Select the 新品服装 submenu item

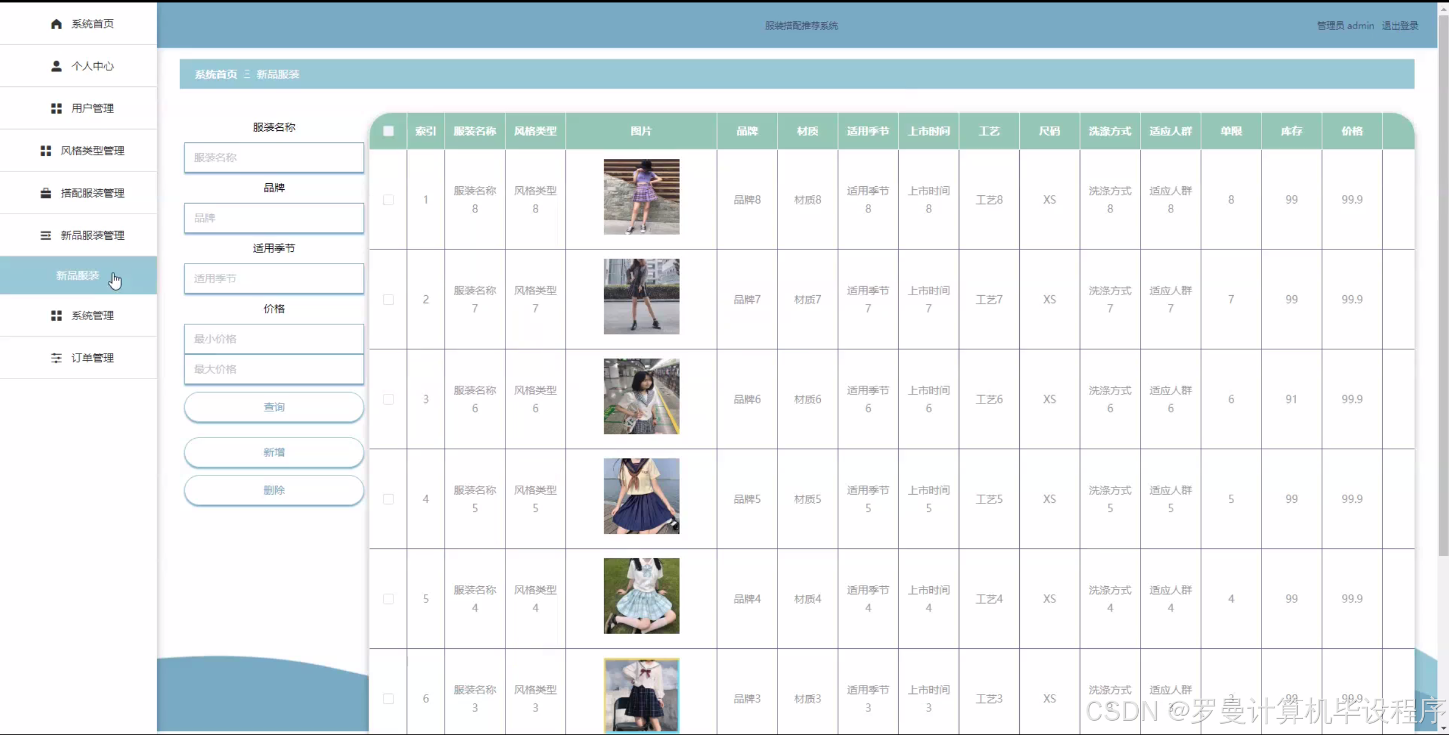pos(77,276)
